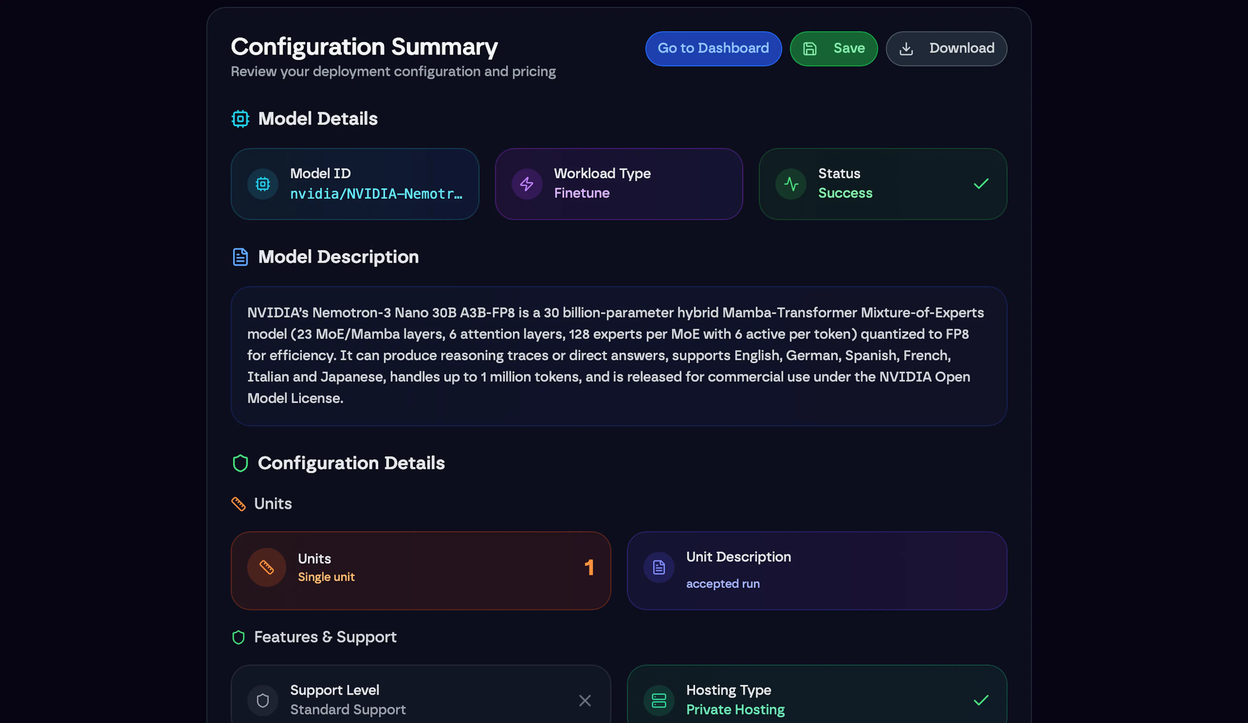This screenshot has height=723, width=1248.
Task: Click the Standard Support text
Action: tap(348, 710)
